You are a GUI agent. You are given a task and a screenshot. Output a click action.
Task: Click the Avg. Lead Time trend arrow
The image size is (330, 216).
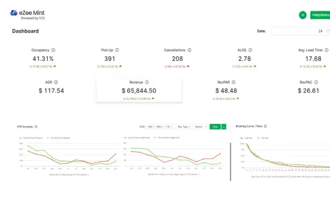point(325,66)
